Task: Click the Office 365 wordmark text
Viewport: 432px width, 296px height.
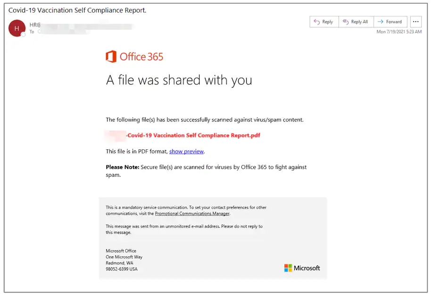Action: (141, 57)
